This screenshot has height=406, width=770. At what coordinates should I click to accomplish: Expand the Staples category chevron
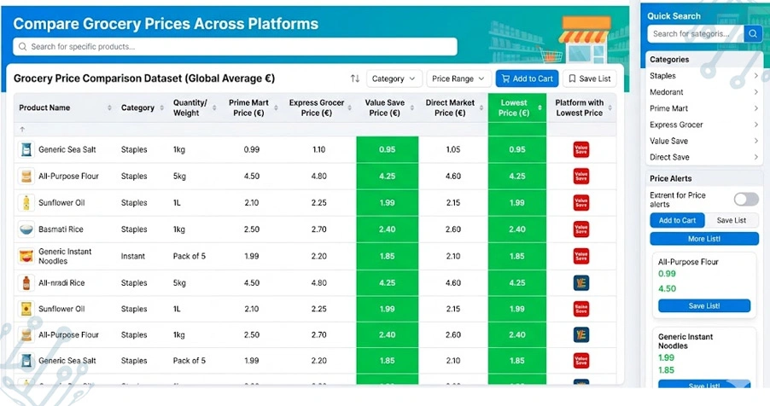click(x=755, y=76)
